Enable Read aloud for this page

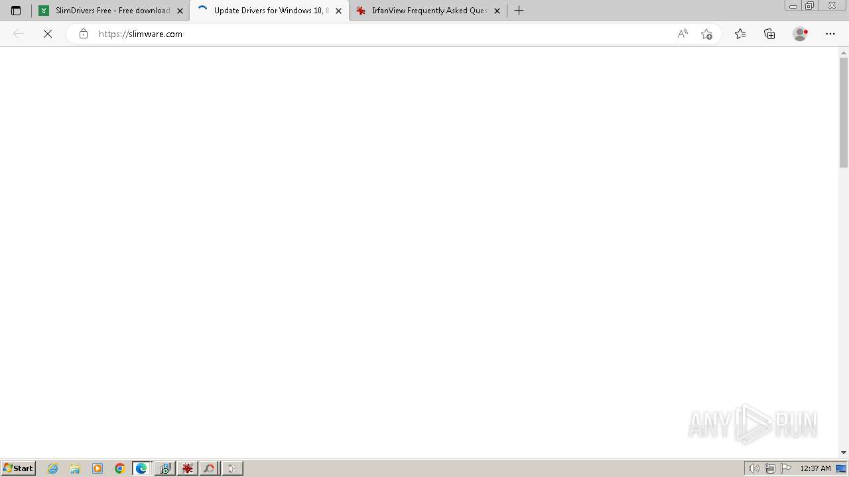pos(683,34)
